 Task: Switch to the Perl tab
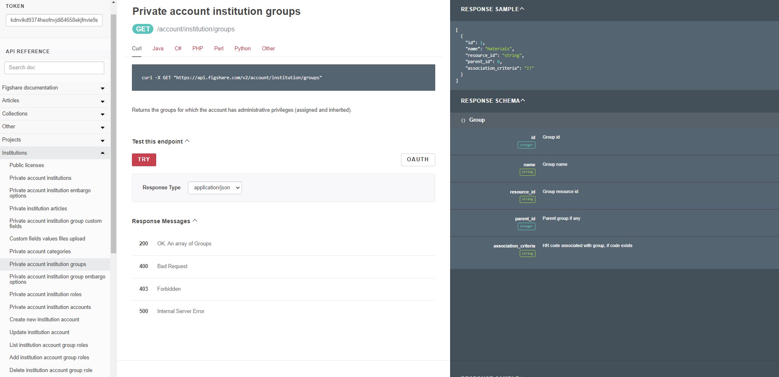pyautogui.click(x=219, y=49)
